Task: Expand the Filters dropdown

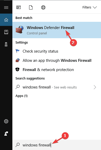Action: (90, 7)
